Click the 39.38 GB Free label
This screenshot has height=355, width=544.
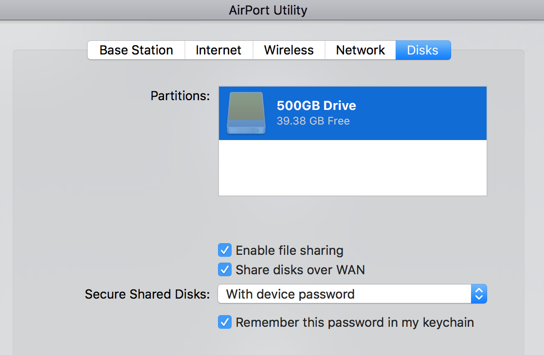tap(313, 121)
